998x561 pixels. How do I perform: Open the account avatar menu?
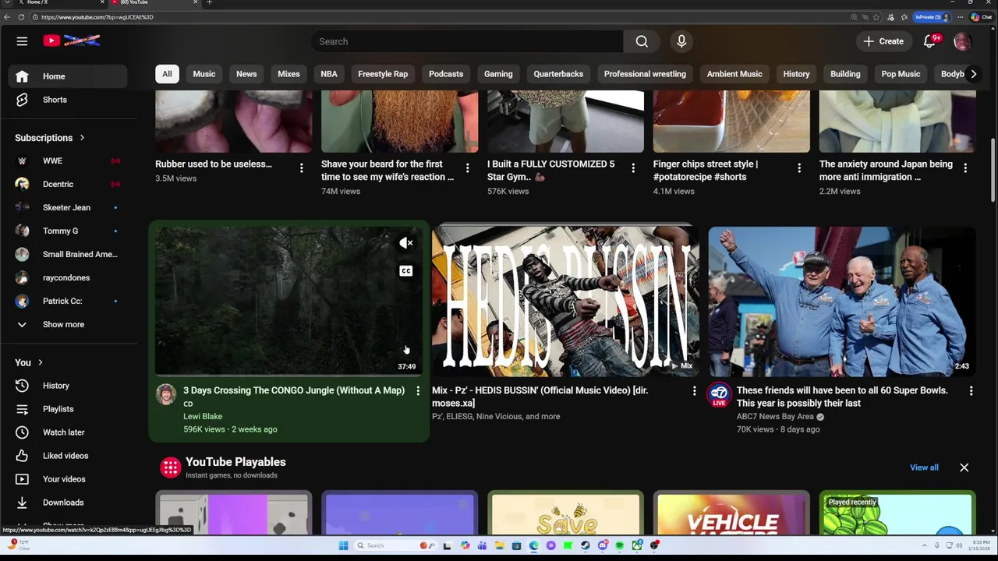pyautogui.click(x=962, y=41)
